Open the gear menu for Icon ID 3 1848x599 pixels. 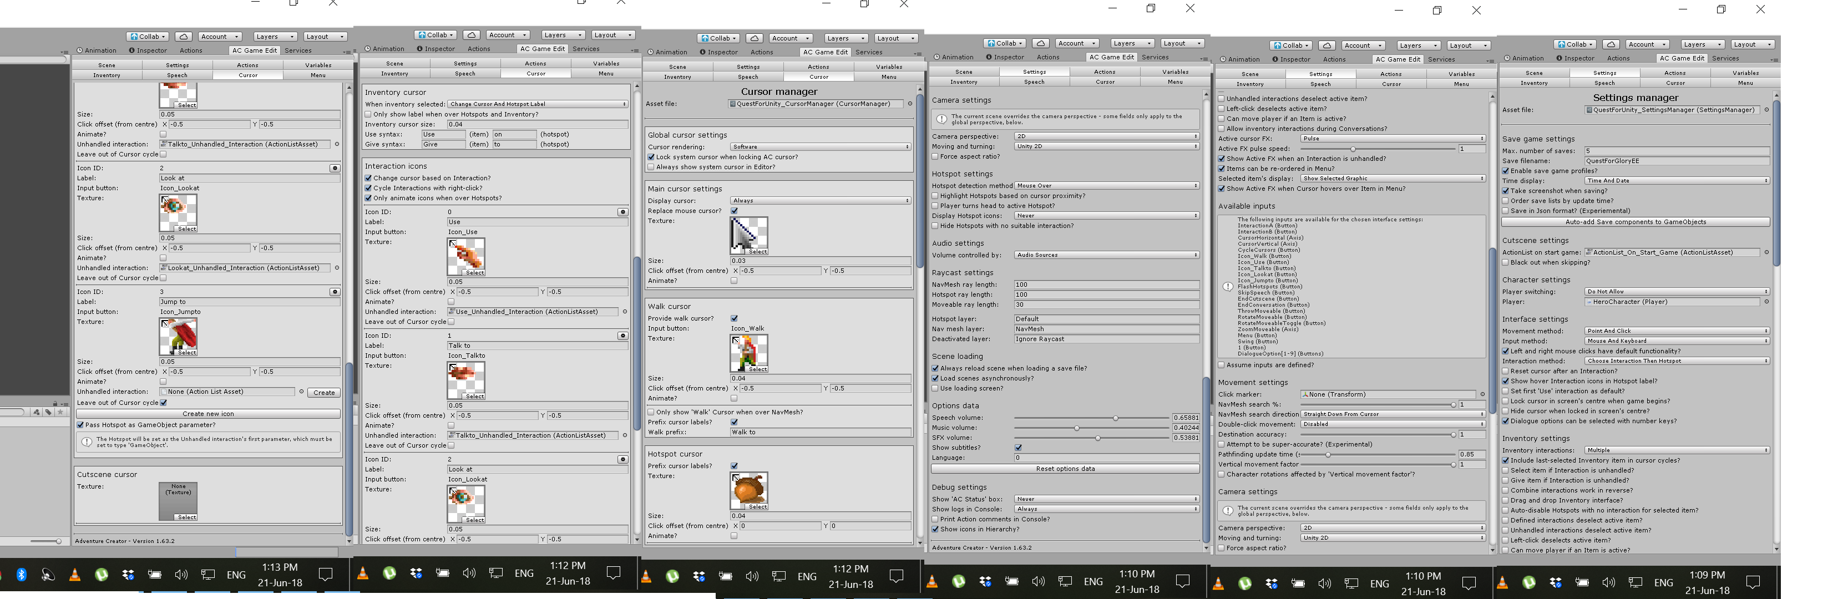tap(335, 292)
